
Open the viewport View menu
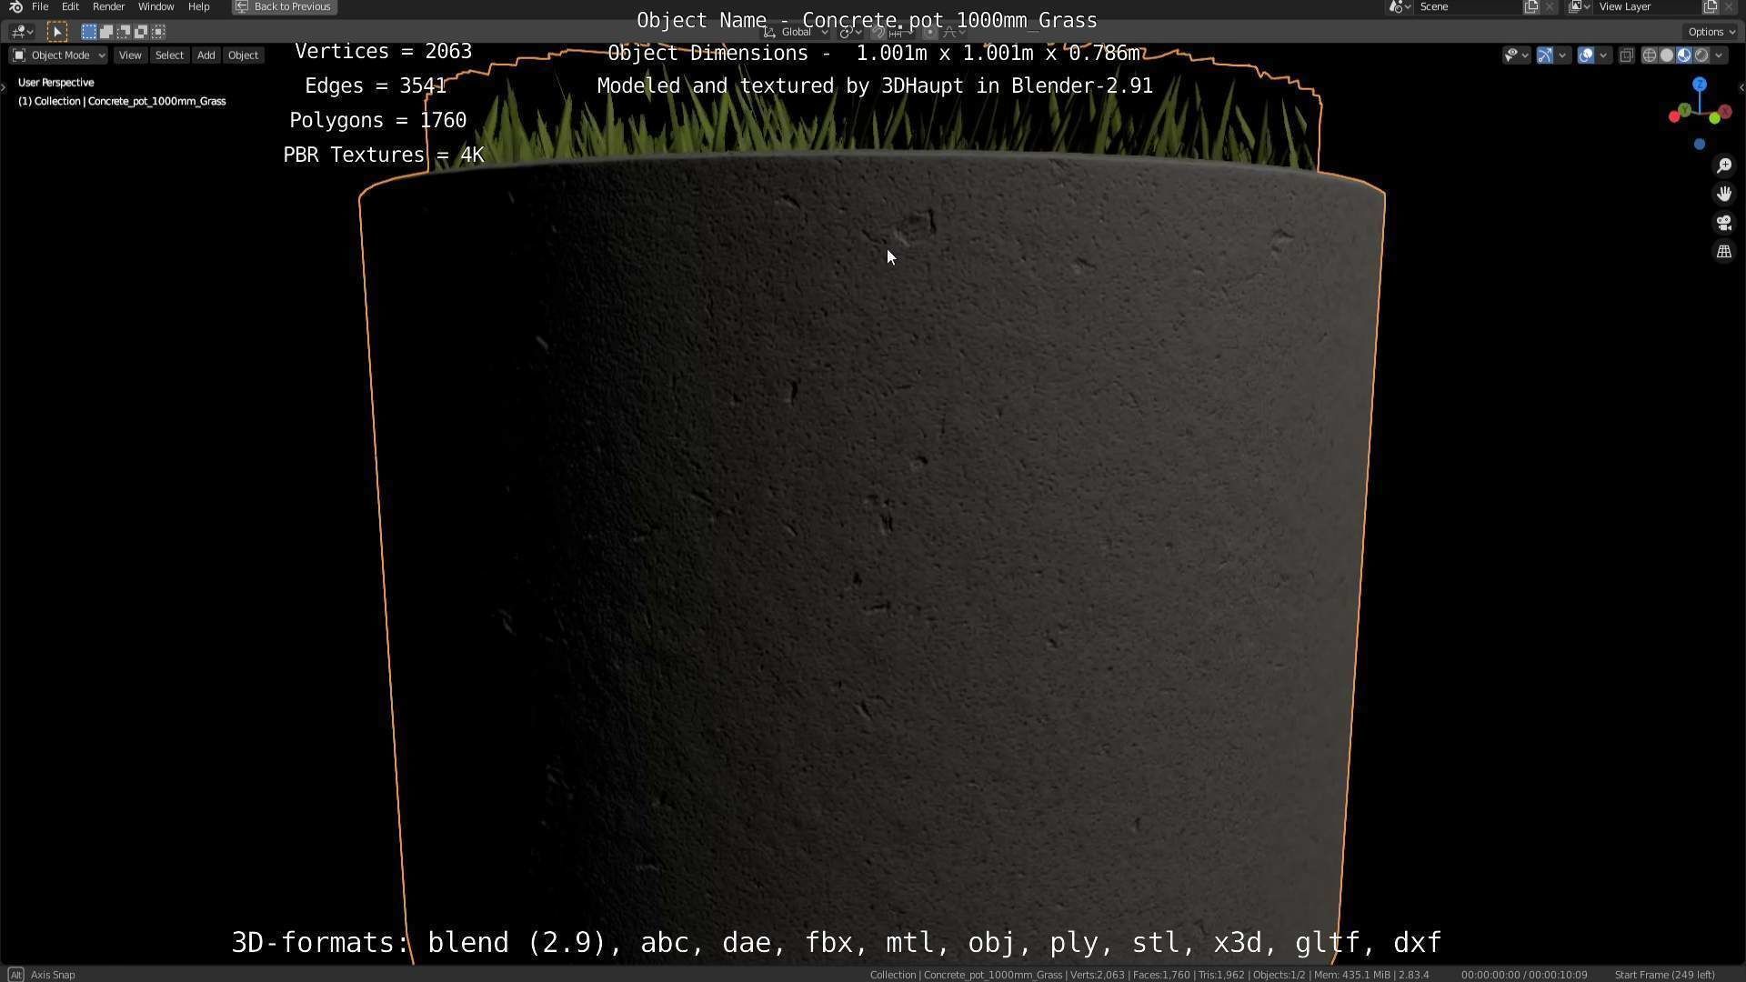pyautogui.click(x=130, y=55)
